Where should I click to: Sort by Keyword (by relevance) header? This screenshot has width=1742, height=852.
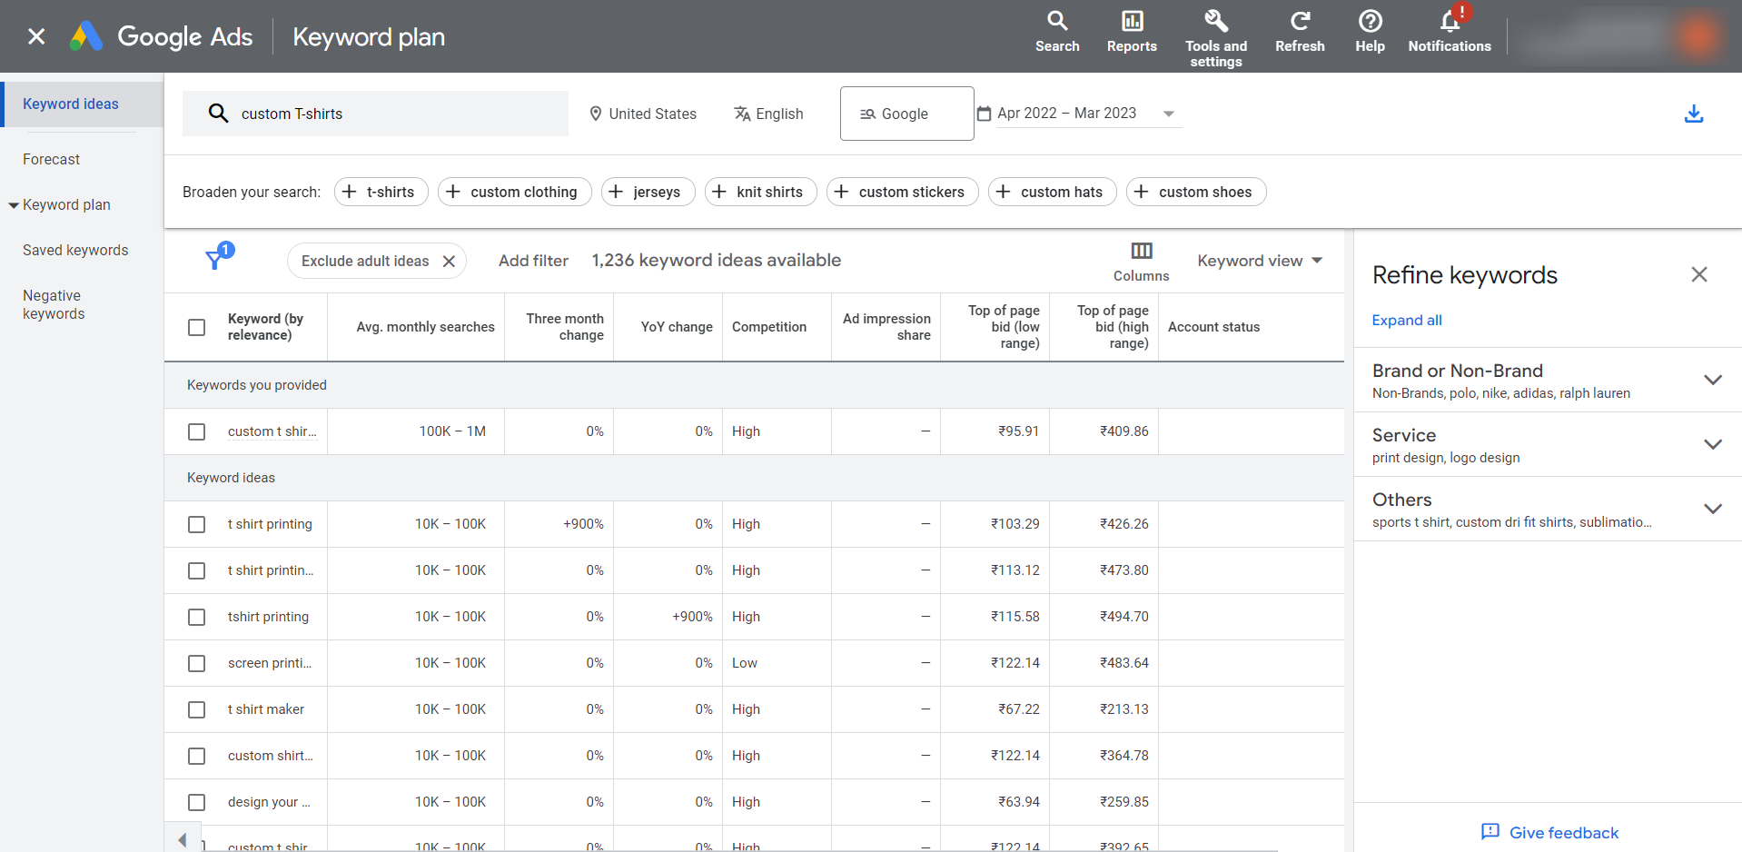pos(265,327)
